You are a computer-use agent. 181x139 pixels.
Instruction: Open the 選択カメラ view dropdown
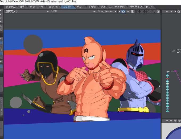[x=27, y=11]
